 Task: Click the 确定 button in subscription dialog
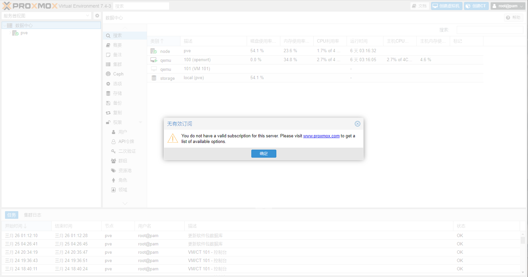(263, 154)
